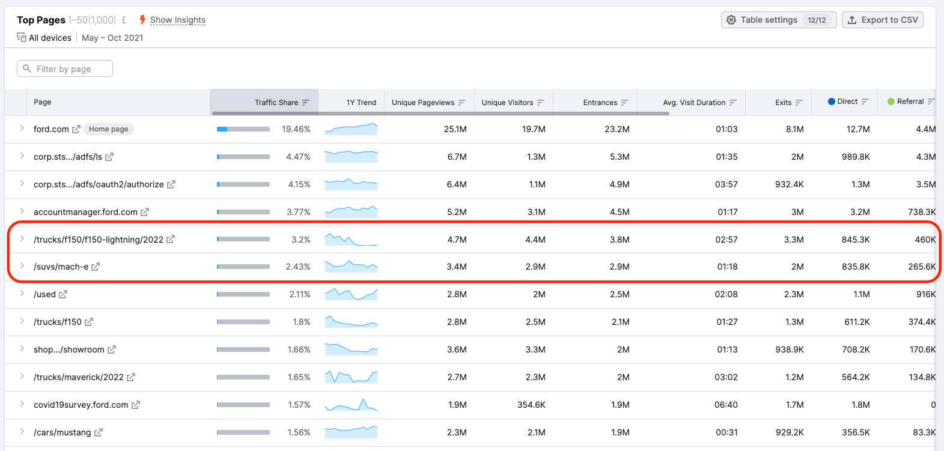Screen dimensions: 944x451
Task: Click the May – Oct 2021 date range
Action: (x=112, y=38)
